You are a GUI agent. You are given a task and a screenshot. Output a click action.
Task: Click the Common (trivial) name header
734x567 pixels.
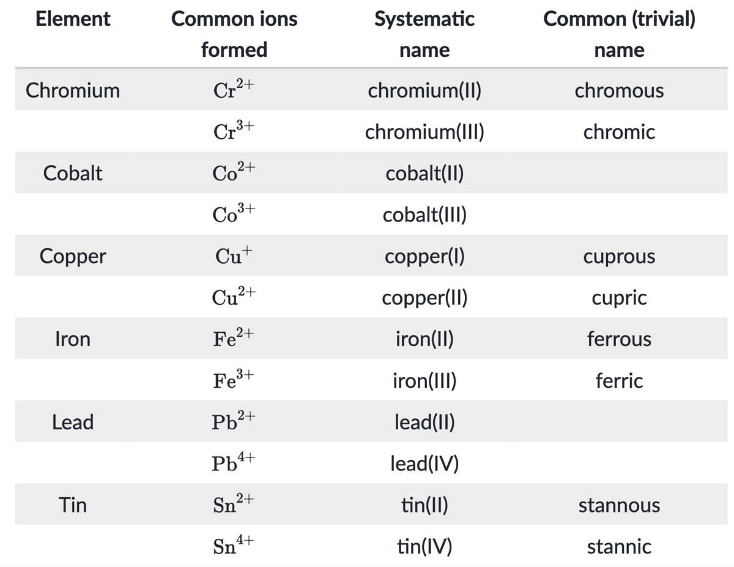(619, 34)
